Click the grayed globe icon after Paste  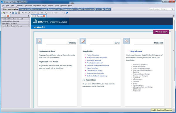pos(42,13)
